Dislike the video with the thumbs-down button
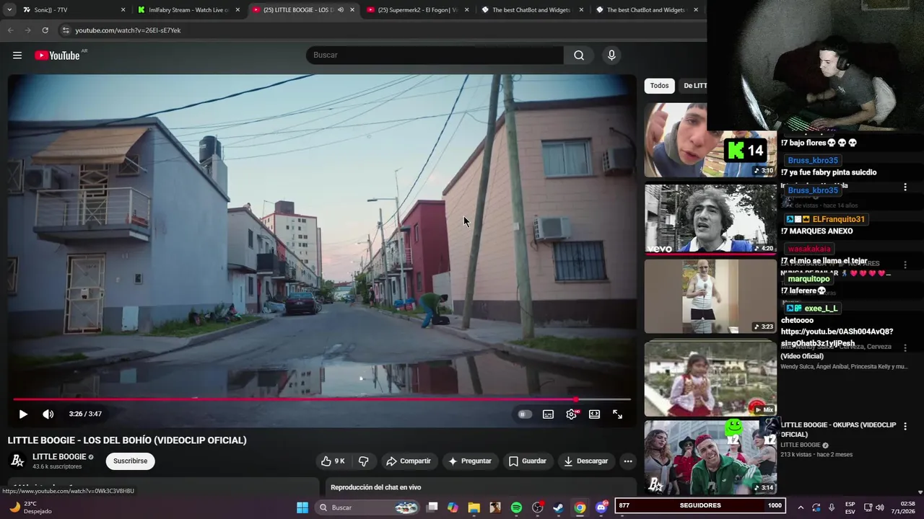 tap(364, 461)
